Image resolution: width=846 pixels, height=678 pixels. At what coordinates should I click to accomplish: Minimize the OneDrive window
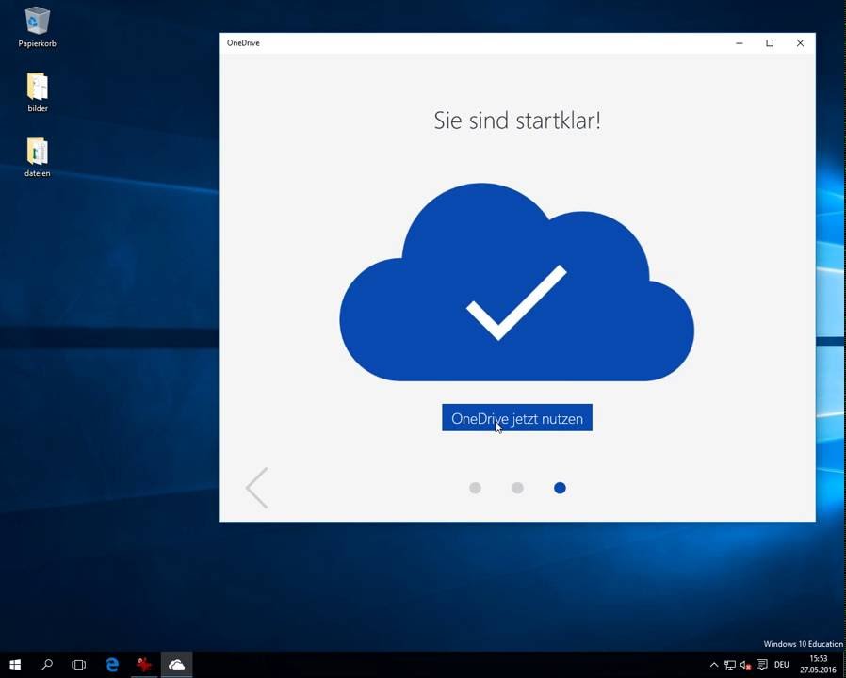pyautogui.click(x=740, y=43)
